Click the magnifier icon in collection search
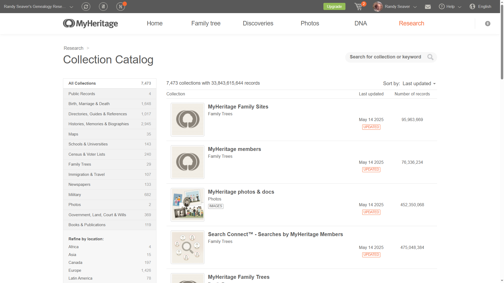 [x=430, y=57]
